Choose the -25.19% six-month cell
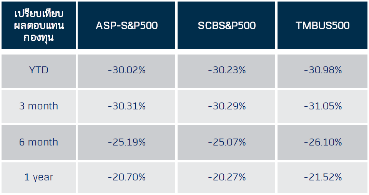This screenshot has width=369, height=195. tap(127, 142)
